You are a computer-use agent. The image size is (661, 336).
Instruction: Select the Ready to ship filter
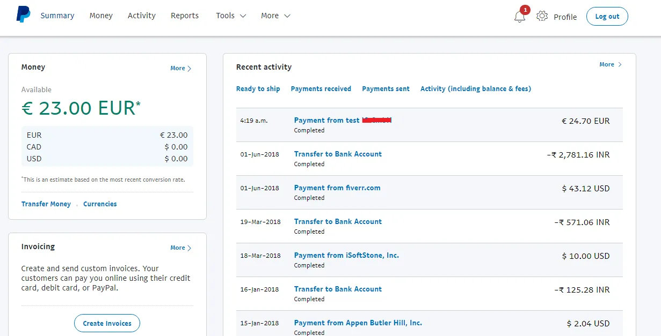[x=258, y=89]
